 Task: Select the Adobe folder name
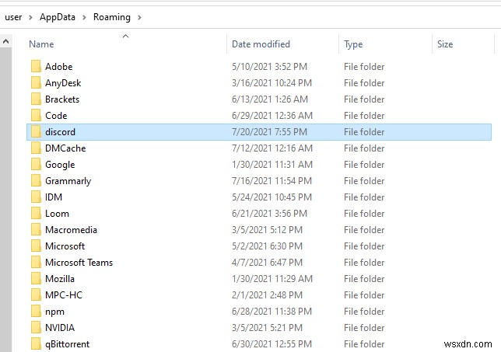(x=59, y=66)
